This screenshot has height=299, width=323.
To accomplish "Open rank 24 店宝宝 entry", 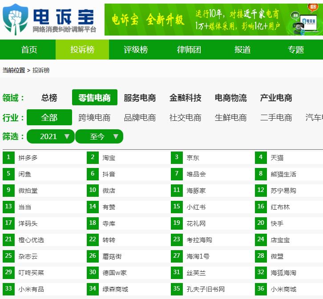I will click(x=280, y=240).
